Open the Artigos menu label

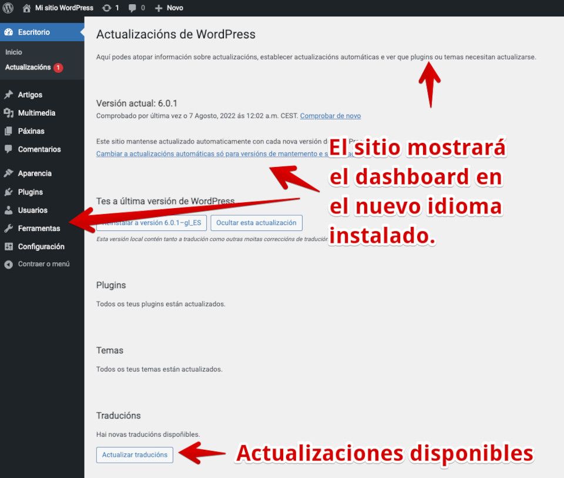pos(30,95)
